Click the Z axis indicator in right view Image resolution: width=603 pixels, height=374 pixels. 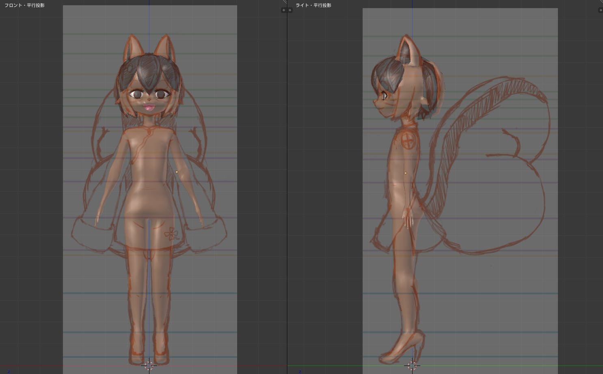pos(300,372)
